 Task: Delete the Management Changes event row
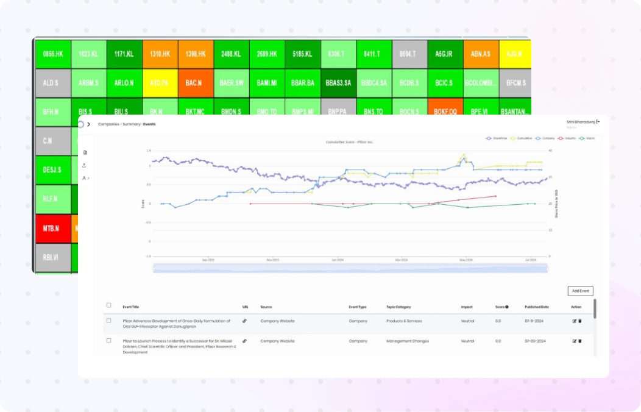579,341
